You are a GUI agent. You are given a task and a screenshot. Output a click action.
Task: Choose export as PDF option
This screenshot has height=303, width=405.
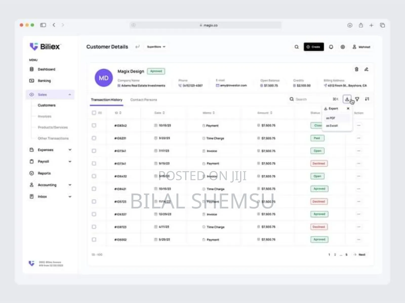point(331,118)
